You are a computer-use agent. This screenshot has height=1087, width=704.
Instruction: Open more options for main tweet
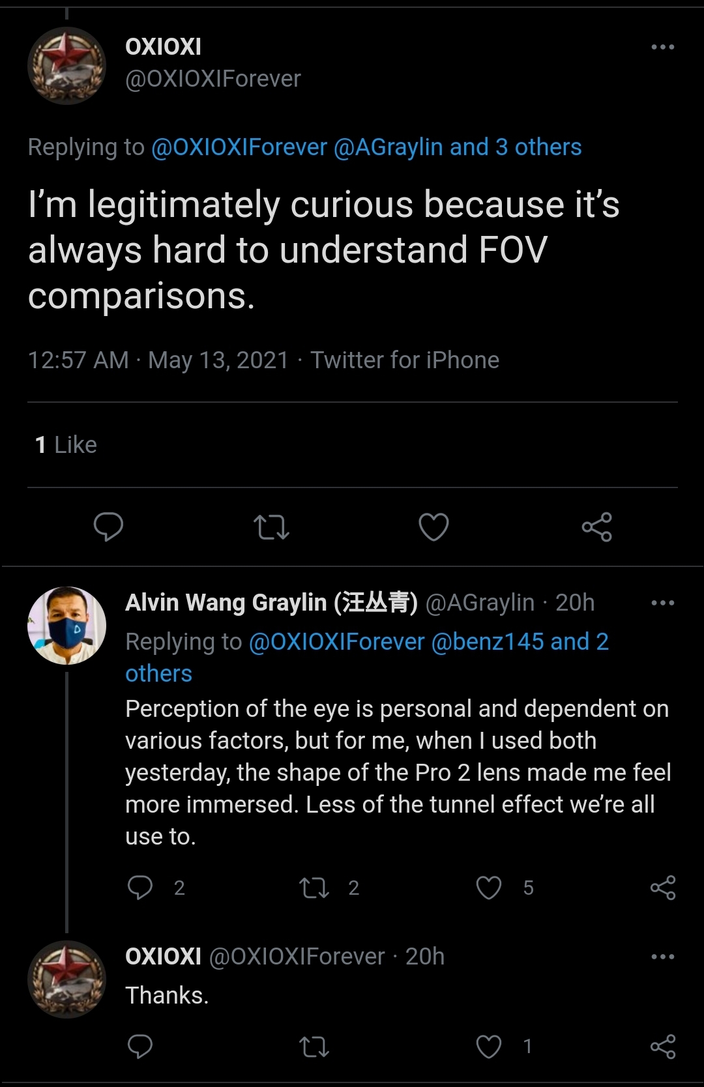[x=662, y=47]
